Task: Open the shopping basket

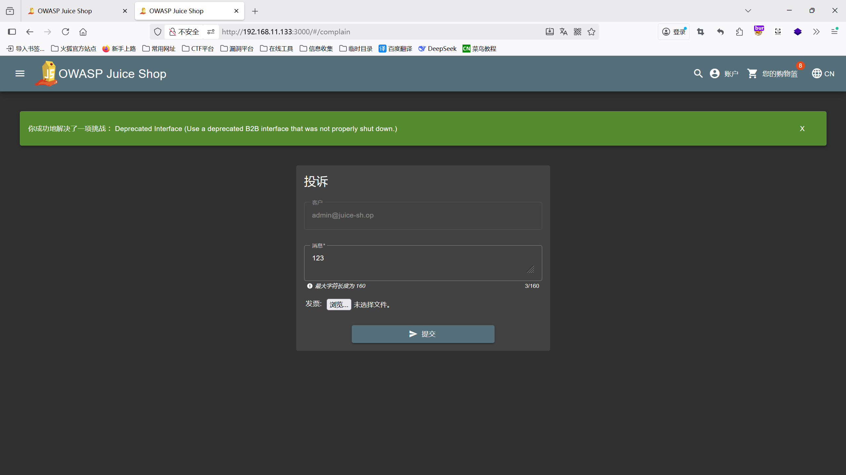Action: tap(772, 73)
